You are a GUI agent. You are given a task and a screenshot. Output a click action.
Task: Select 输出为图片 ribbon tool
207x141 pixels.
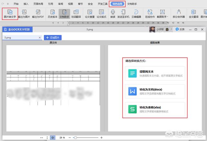tap(24, 14)
